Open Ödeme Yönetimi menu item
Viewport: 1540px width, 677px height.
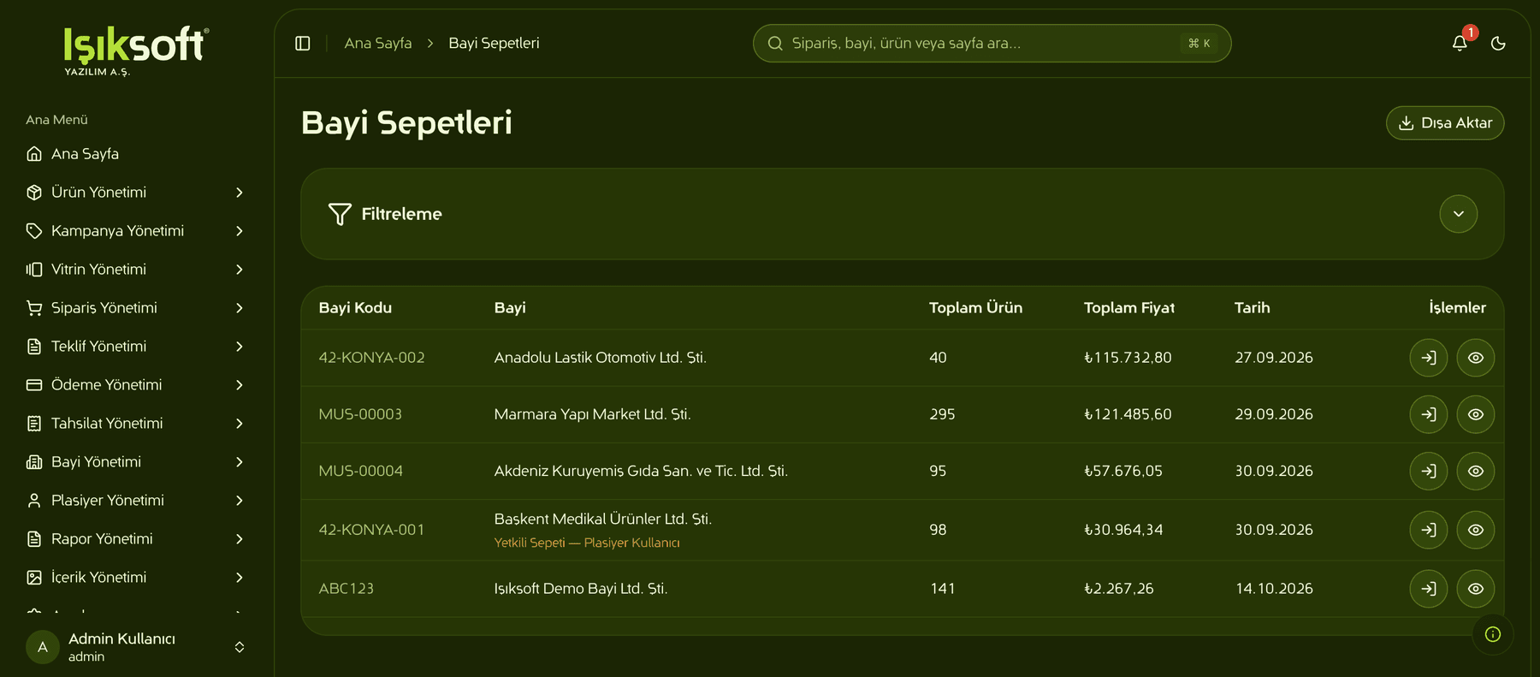click(x=137, y=385)
